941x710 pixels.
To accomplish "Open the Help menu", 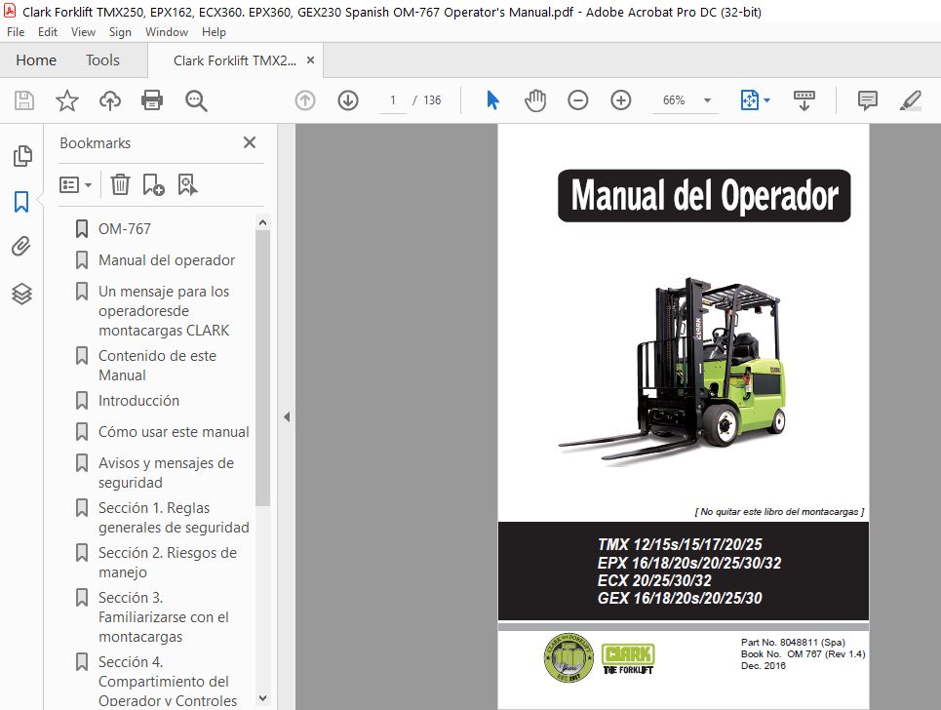I will coord(214,32).
